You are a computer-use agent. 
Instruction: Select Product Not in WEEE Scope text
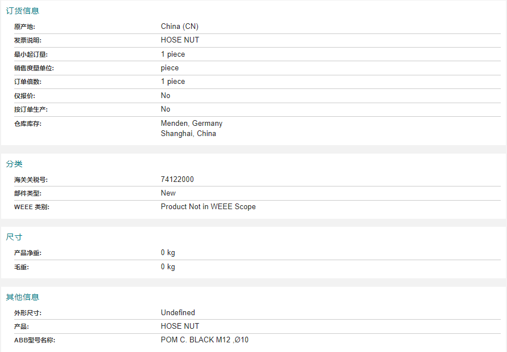(208, 207)
